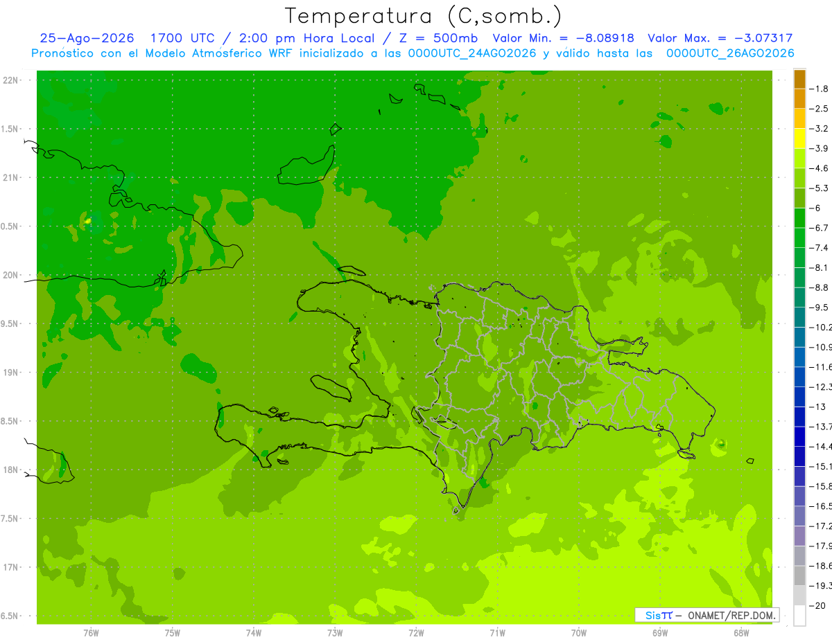Click the "-4.6" colorbar label
The height and width of the screenshot is (642, 832).
click(820, 168)
